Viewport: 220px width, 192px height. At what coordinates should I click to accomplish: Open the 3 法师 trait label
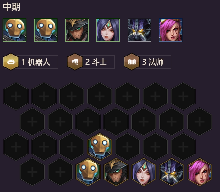tap(153, 62)
